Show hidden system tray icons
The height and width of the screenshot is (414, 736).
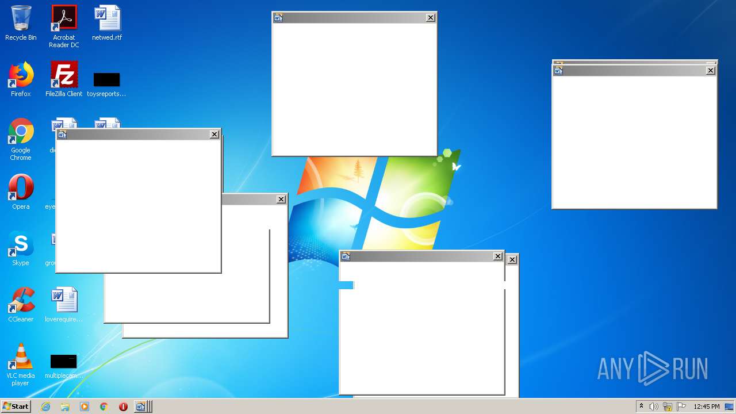tap(641, 407)
